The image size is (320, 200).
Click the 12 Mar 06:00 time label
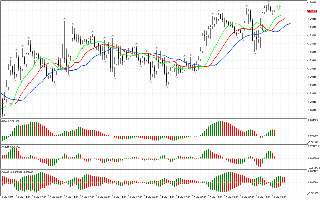pyautogui.click(x=55, y=197)
